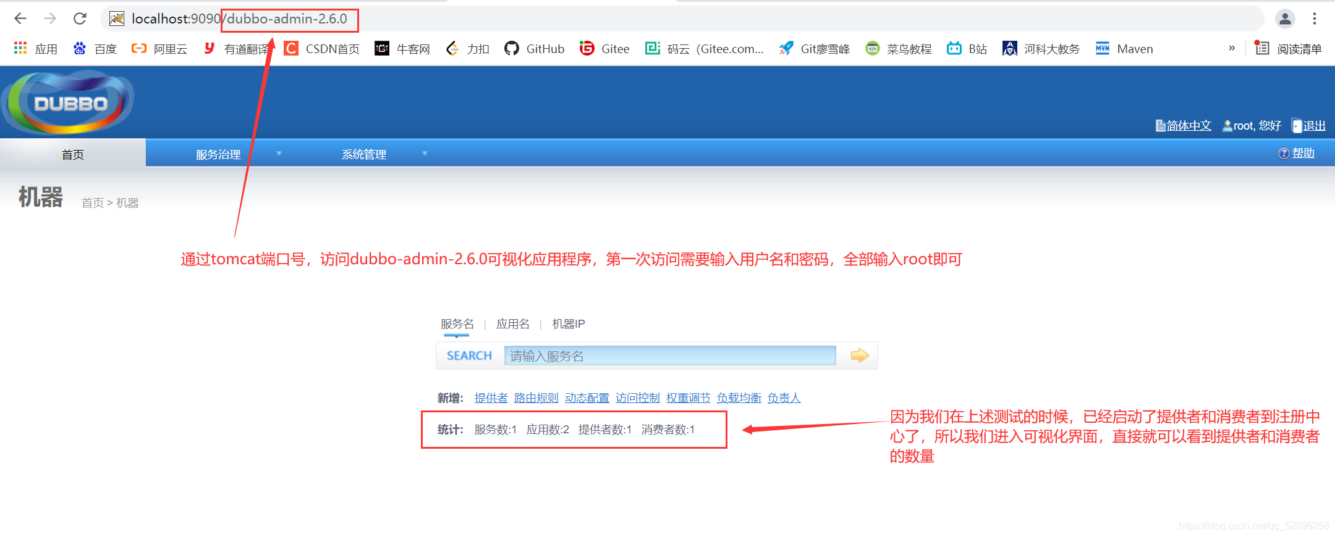Image resolution: width=1335 pixels, height=537 pixels.
Task: Open the 阅读清单 reading list
Action: tap(1289, 48)
